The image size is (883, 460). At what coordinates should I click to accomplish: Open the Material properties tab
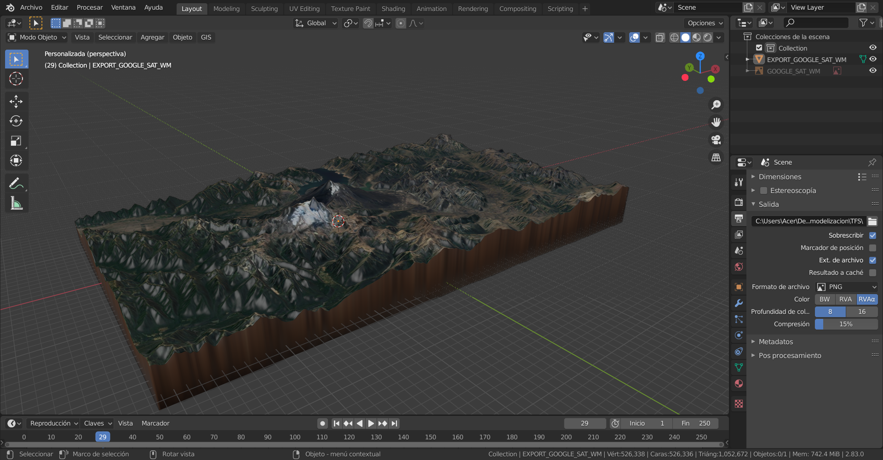coord(739,384)
